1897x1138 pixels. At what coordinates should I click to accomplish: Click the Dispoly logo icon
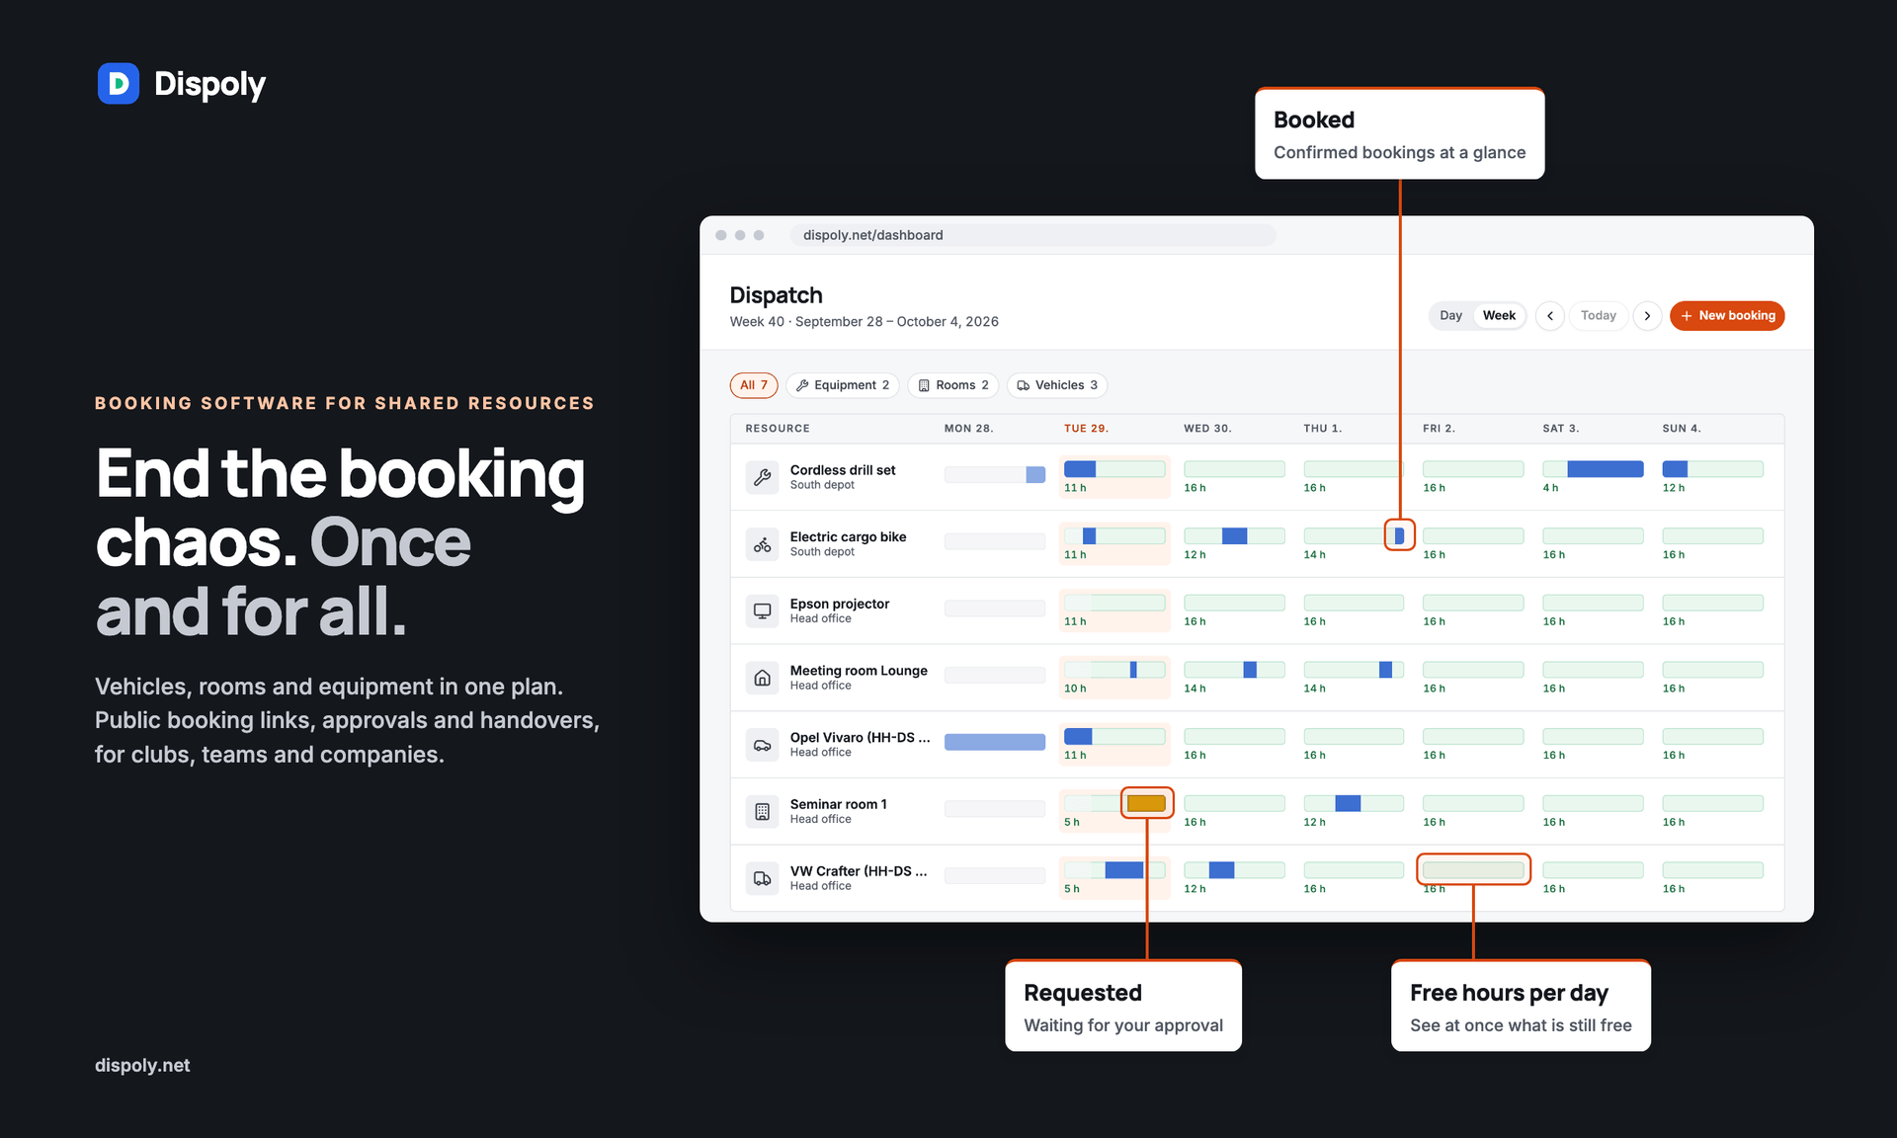click(118, 84)
